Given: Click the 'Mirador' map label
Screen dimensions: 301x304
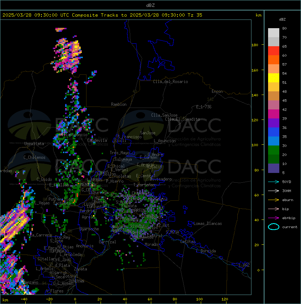Looking at the screenshot, I should 153,244.
